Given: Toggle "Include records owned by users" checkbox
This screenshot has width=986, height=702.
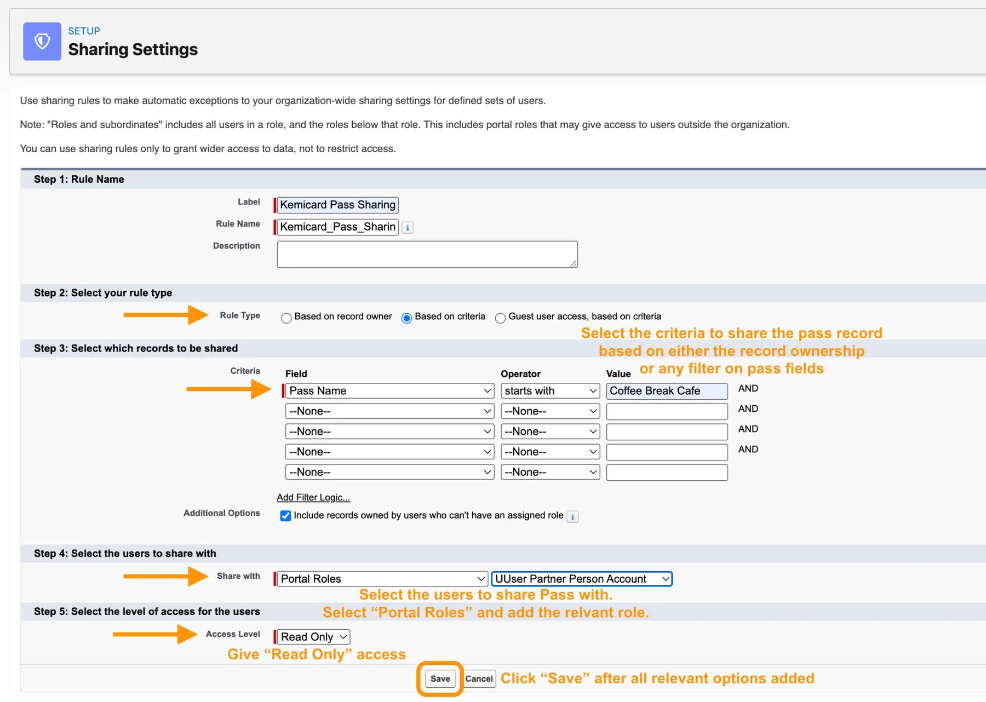Looking at the screenshot, I should coord(285,516).
